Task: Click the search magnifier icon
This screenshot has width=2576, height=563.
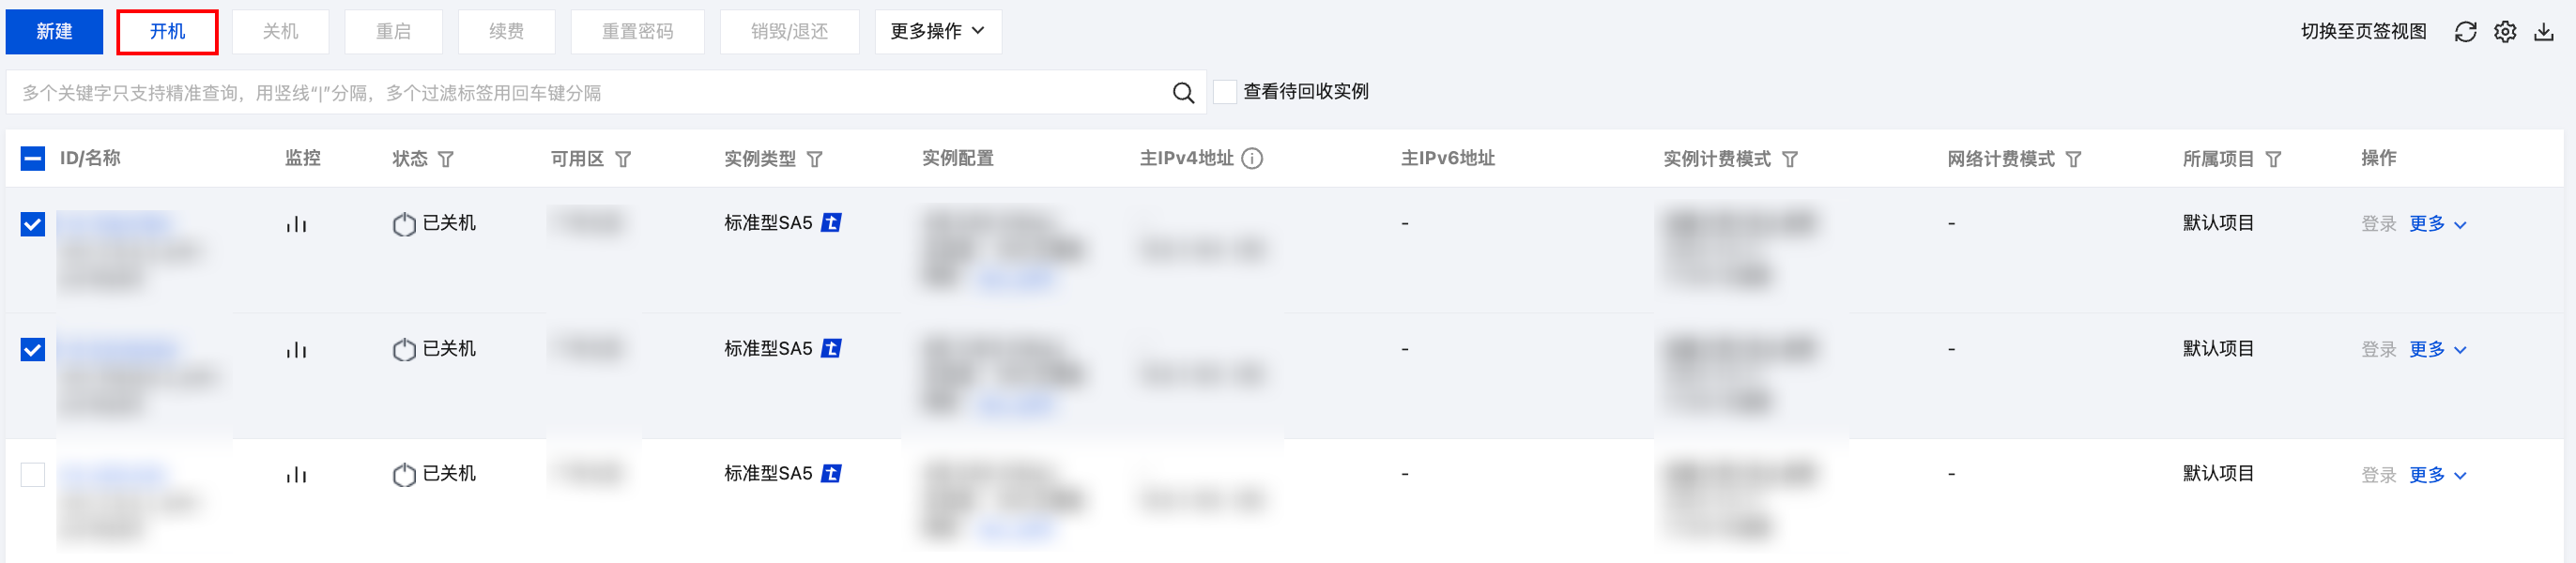Action: [x=1183, y=93]
